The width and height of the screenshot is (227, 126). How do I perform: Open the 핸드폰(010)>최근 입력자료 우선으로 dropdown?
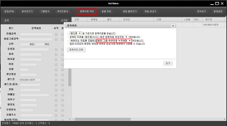[x=106, y=37]
